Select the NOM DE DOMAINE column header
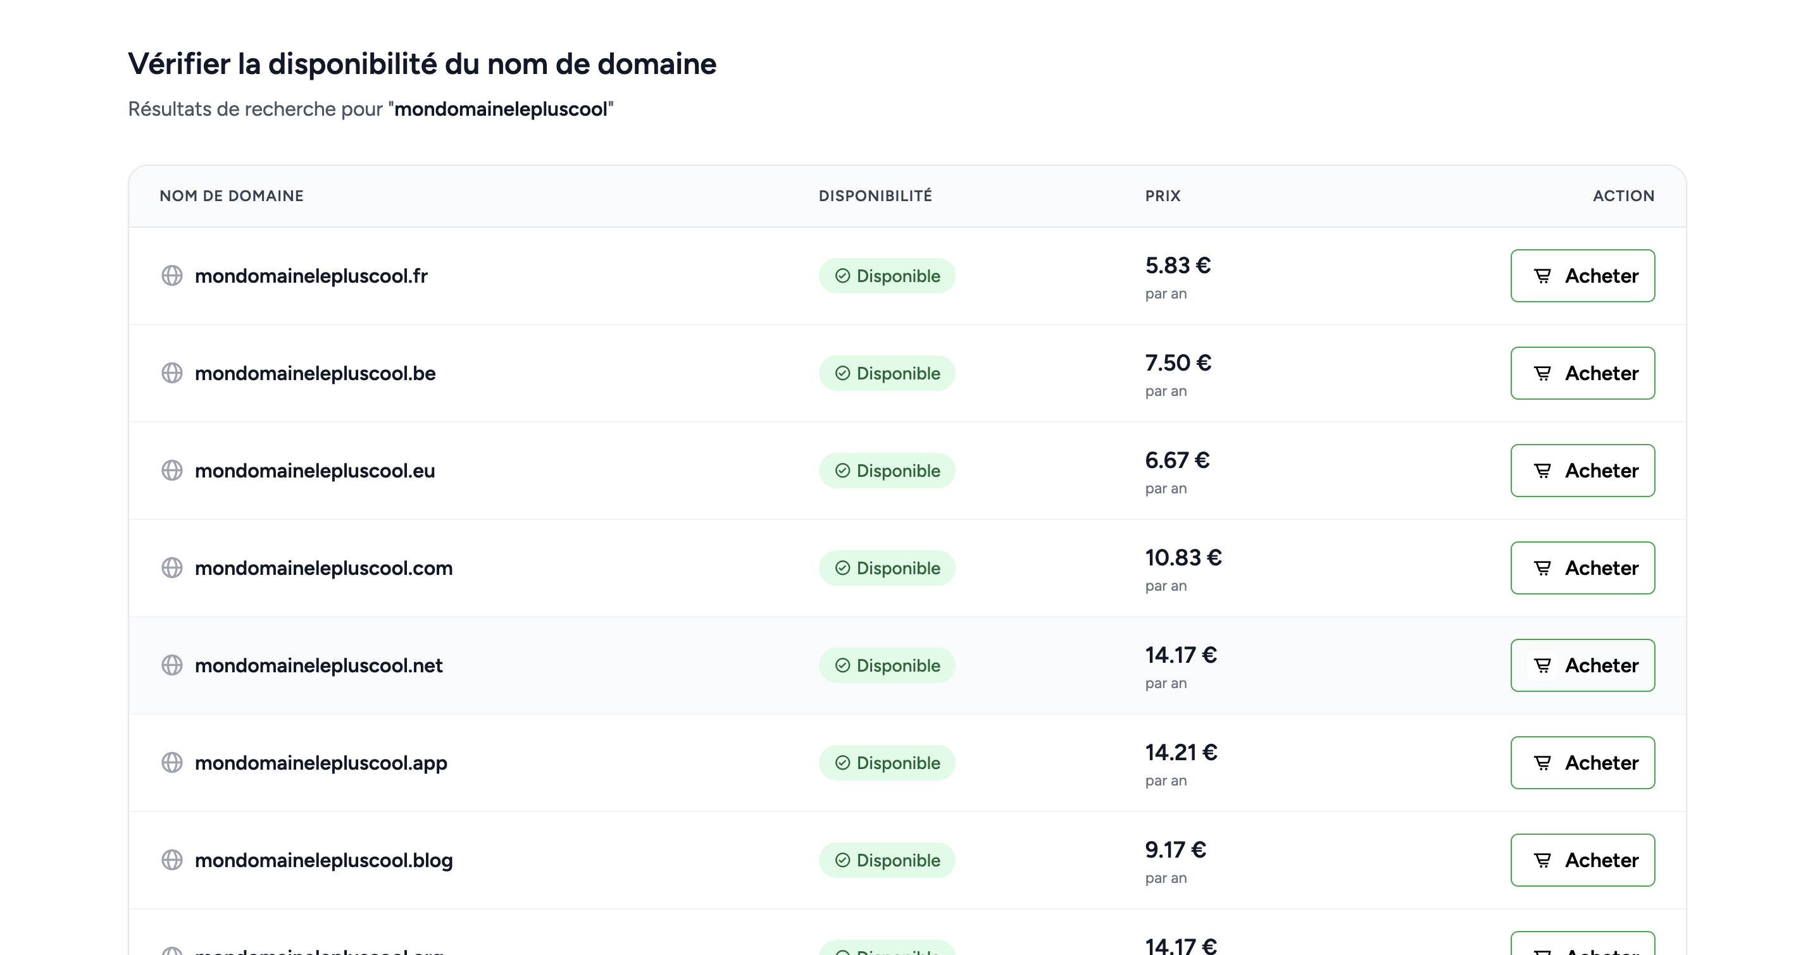This screenshot has width=1815, height=955. coord(231,196)
